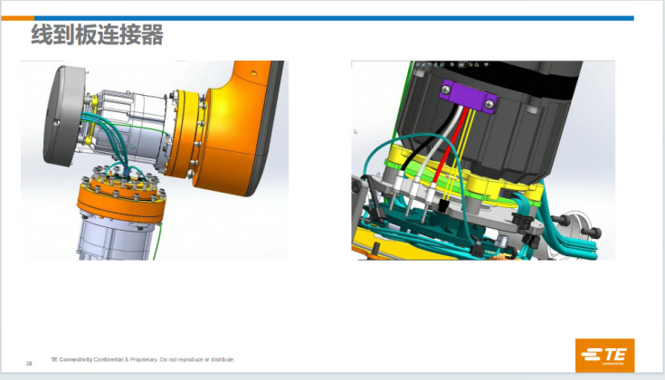
Task: Select the right motor wiring image
Action: coord(482,160)
